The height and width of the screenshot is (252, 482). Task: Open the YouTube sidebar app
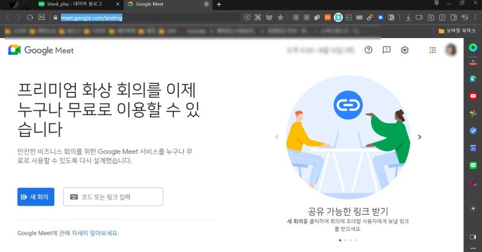point(473,96)
